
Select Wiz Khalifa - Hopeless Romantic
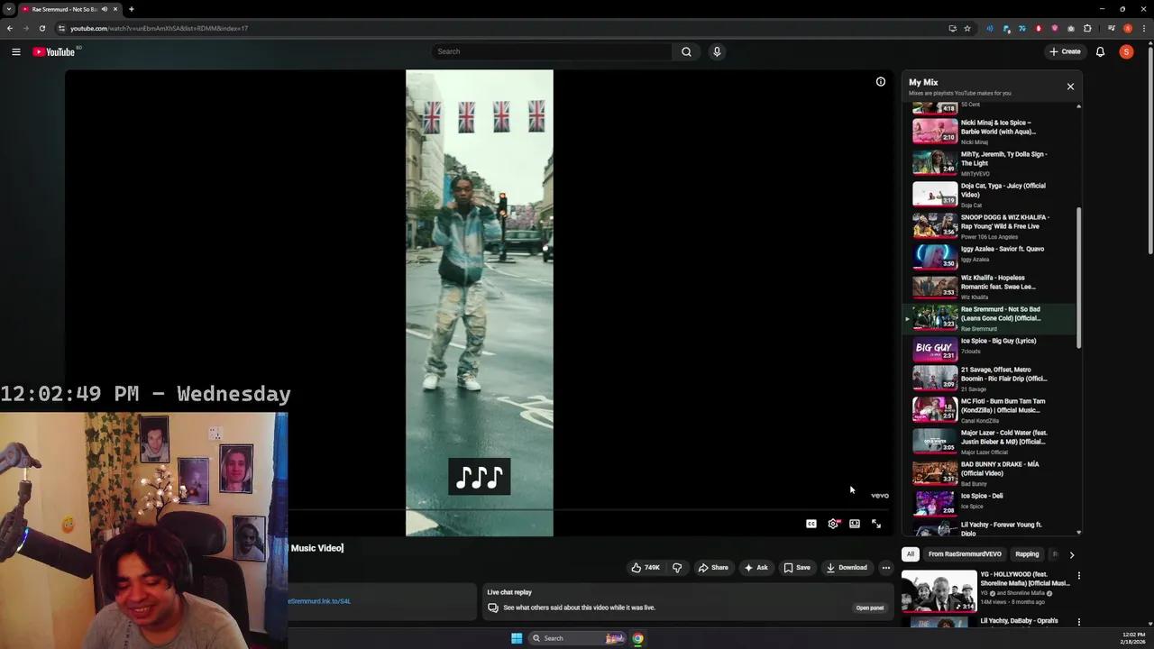[x=989, y=287]
